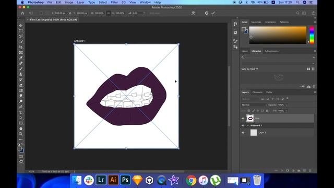Commit the transform with the checkmark
The height and width of the screenshot is (188, 334).
tap(213, 13)
